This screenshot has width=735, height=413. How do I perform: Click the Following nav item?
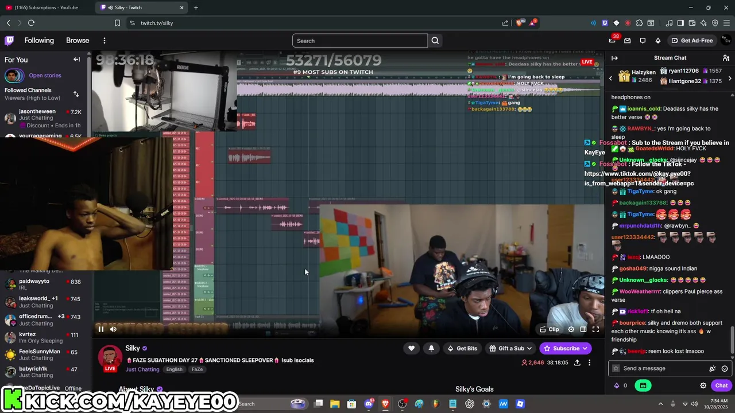click(39, 41)
